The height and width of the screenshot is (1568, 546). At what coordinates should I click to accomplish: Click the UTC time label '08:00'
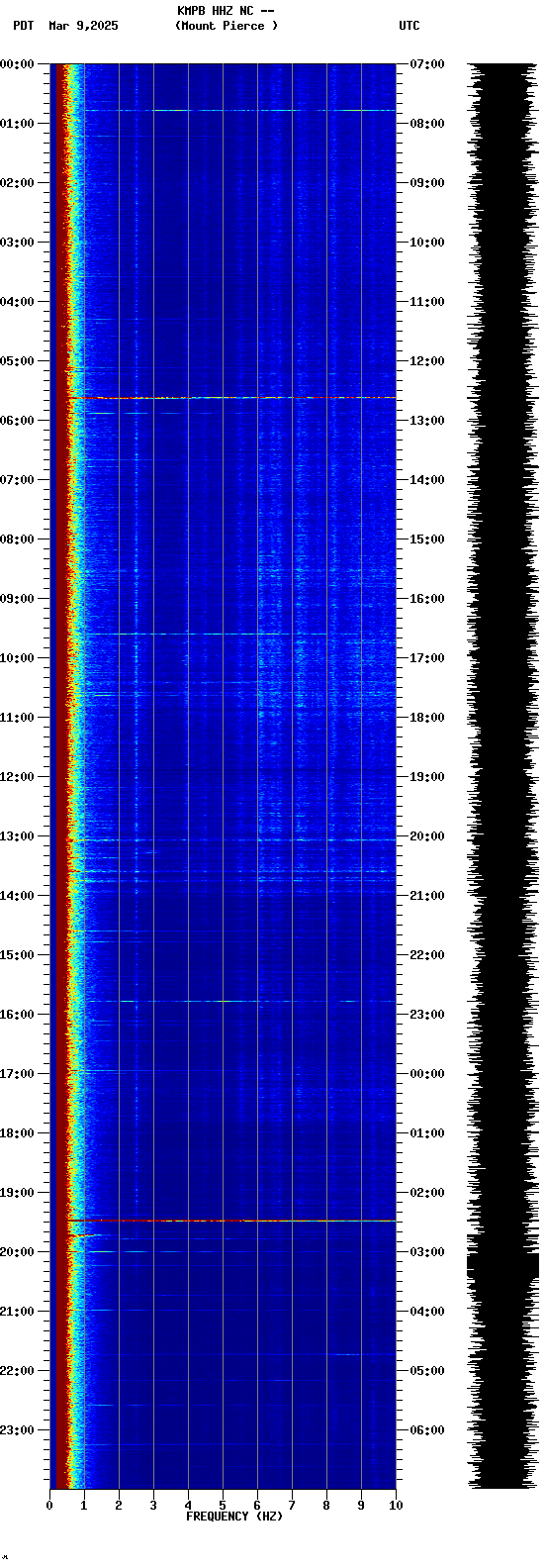[427, 124]
